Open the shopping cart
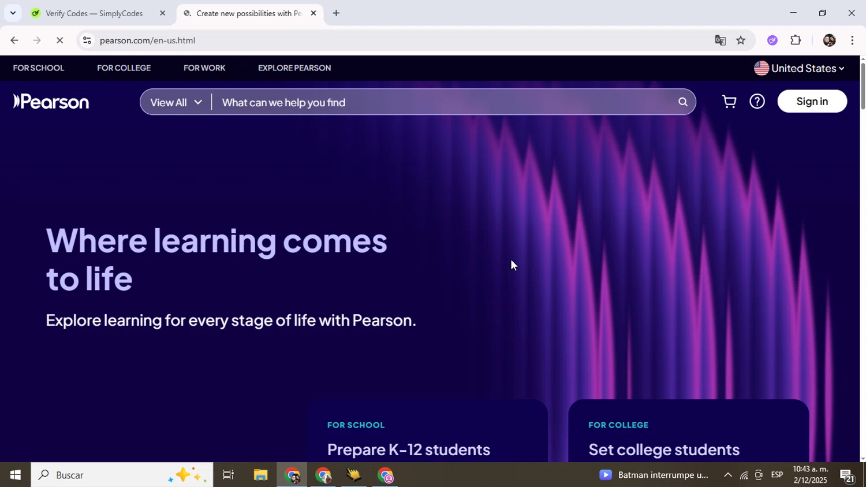Viewport: 866px width, 487px height. (x=729, y=102)
